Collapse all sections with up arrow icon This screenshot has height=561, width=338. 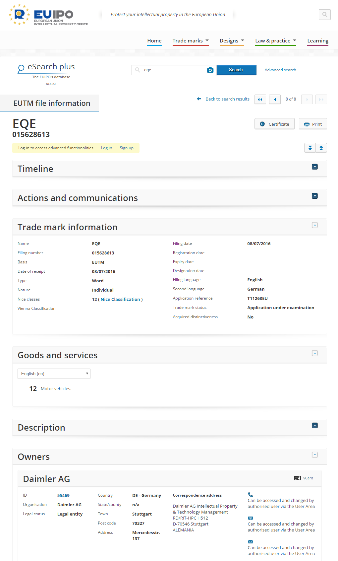tap(321, 148)
